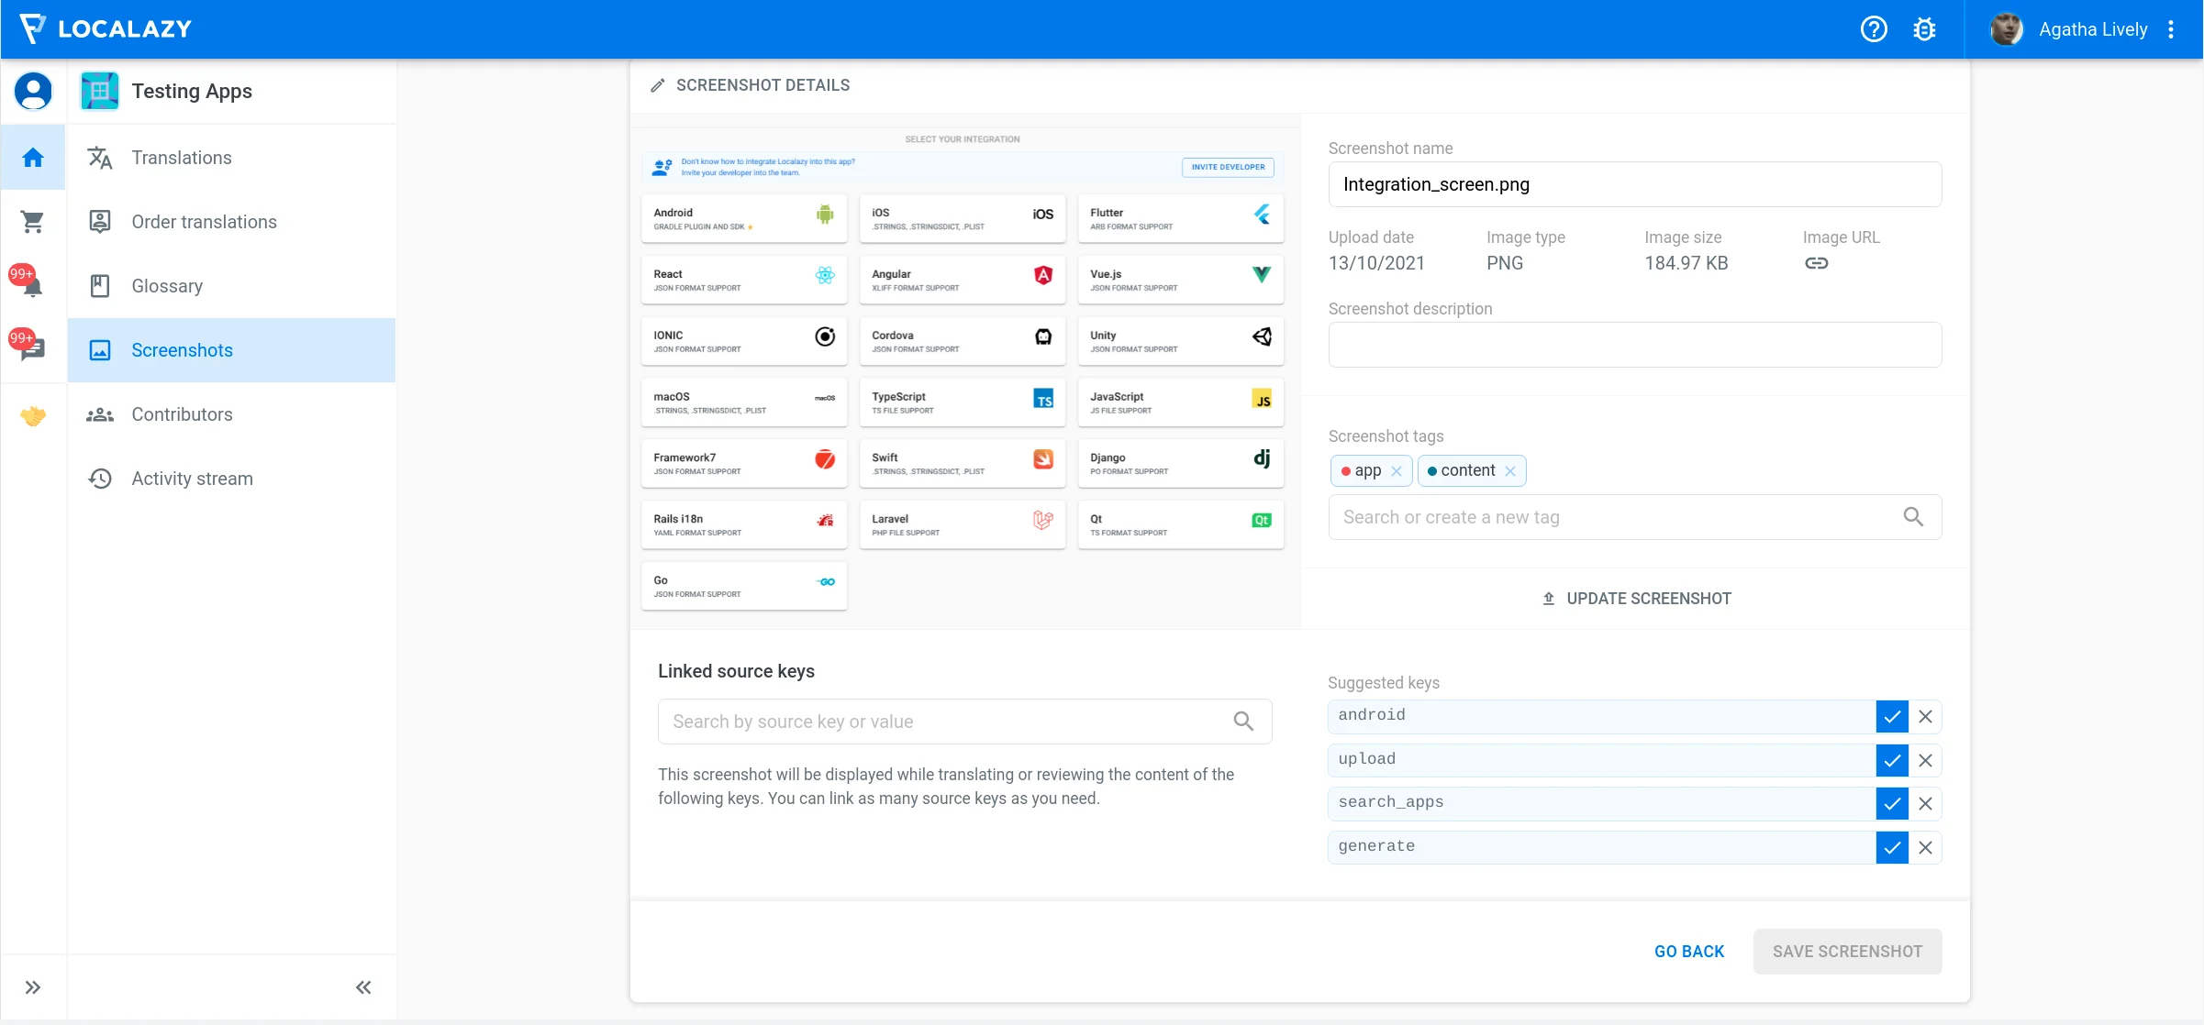Image resolution: width=2204 pixels, height=1025 pixels.
Task: Open the Activity stream section
Action: click(191, 478)
